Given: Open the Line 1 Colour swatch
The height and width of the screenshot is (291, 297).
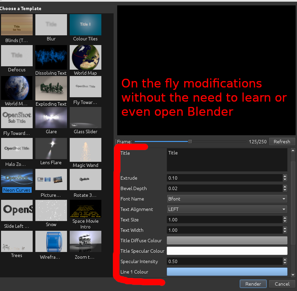Looking at the screenshot, I should pyautogui.click(x=227, y=272).
